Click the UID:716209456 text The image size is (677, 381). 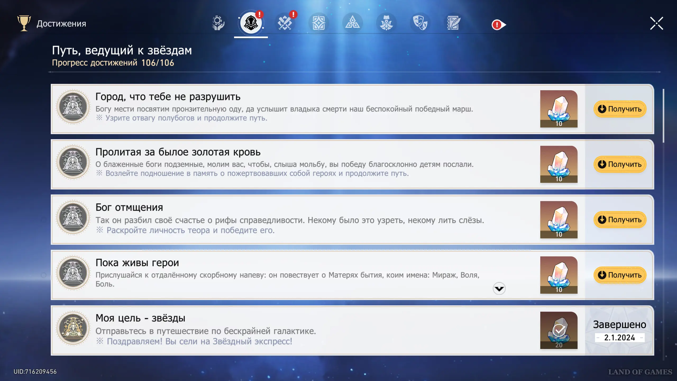[35, 371]
